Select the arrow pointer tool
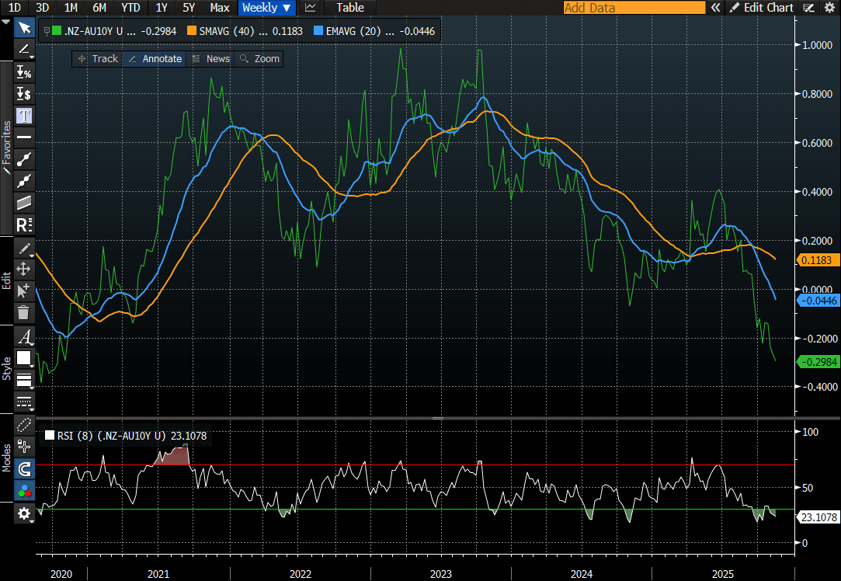 coord(24,29)
